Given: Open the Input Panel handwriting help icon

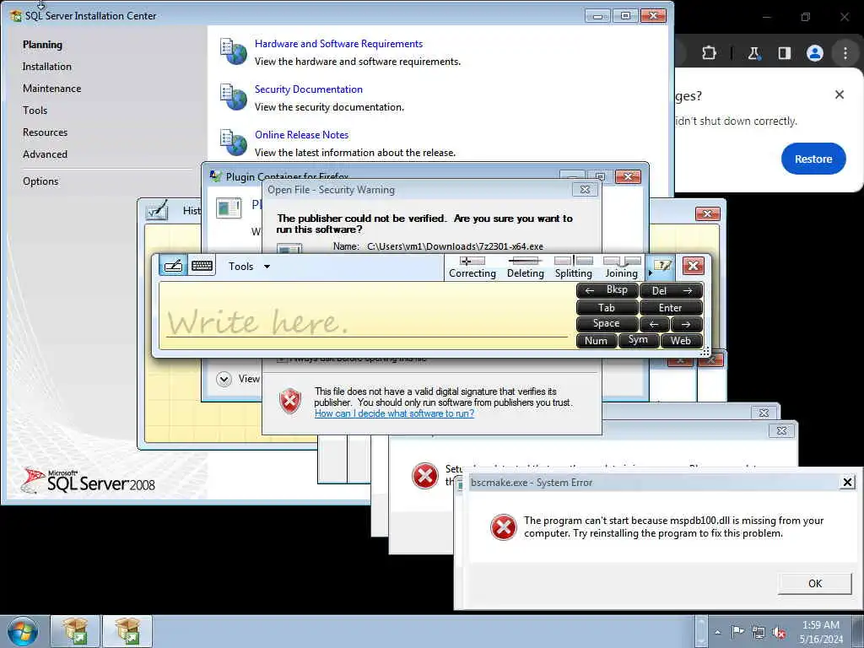Looking at the screenshot, I should 661,266.
